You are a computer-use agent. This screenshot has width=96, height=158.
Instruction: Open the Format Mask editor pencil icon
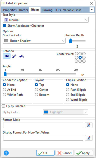88,125
